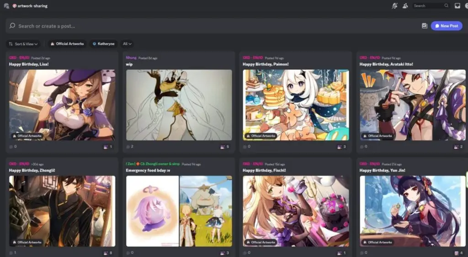Open the Emergency food bday post thumbnail
Image resolution: width=468 pixels, height=257 pixels.
tap(179, 211)
